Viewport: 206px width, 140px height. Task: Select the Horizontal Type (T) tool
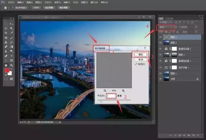pyautogui.click(x=12, y=55)
